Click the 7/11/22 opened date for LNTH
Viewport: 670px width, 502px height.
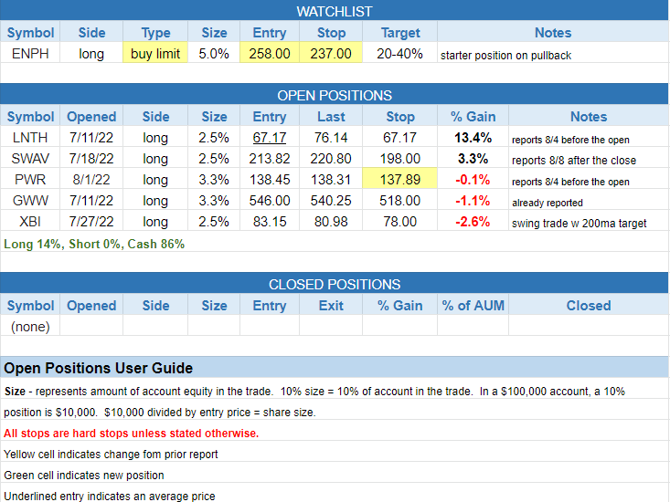91,138
